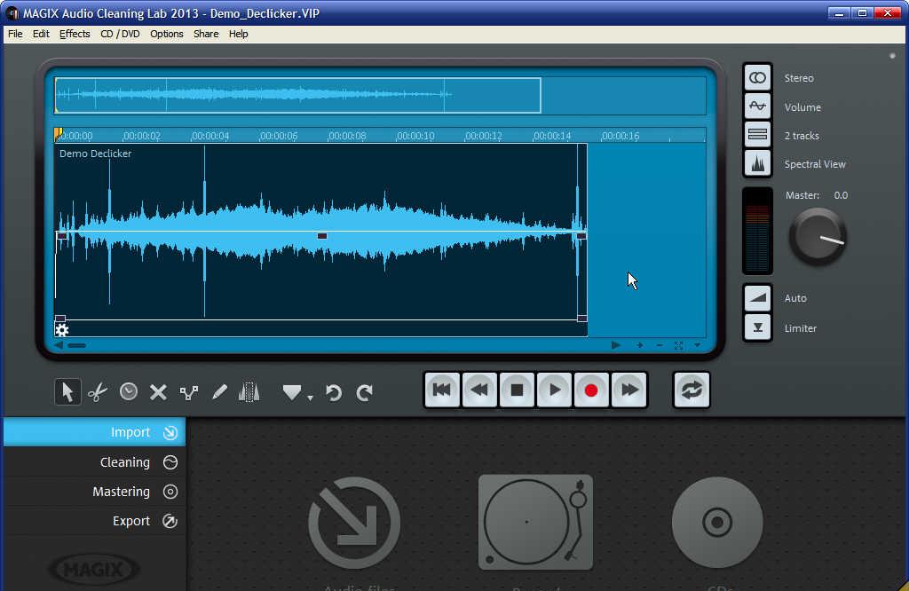Click the 00:00:08 position on the ruler
The height and width of the screenshot is (591, 909).
347,136
